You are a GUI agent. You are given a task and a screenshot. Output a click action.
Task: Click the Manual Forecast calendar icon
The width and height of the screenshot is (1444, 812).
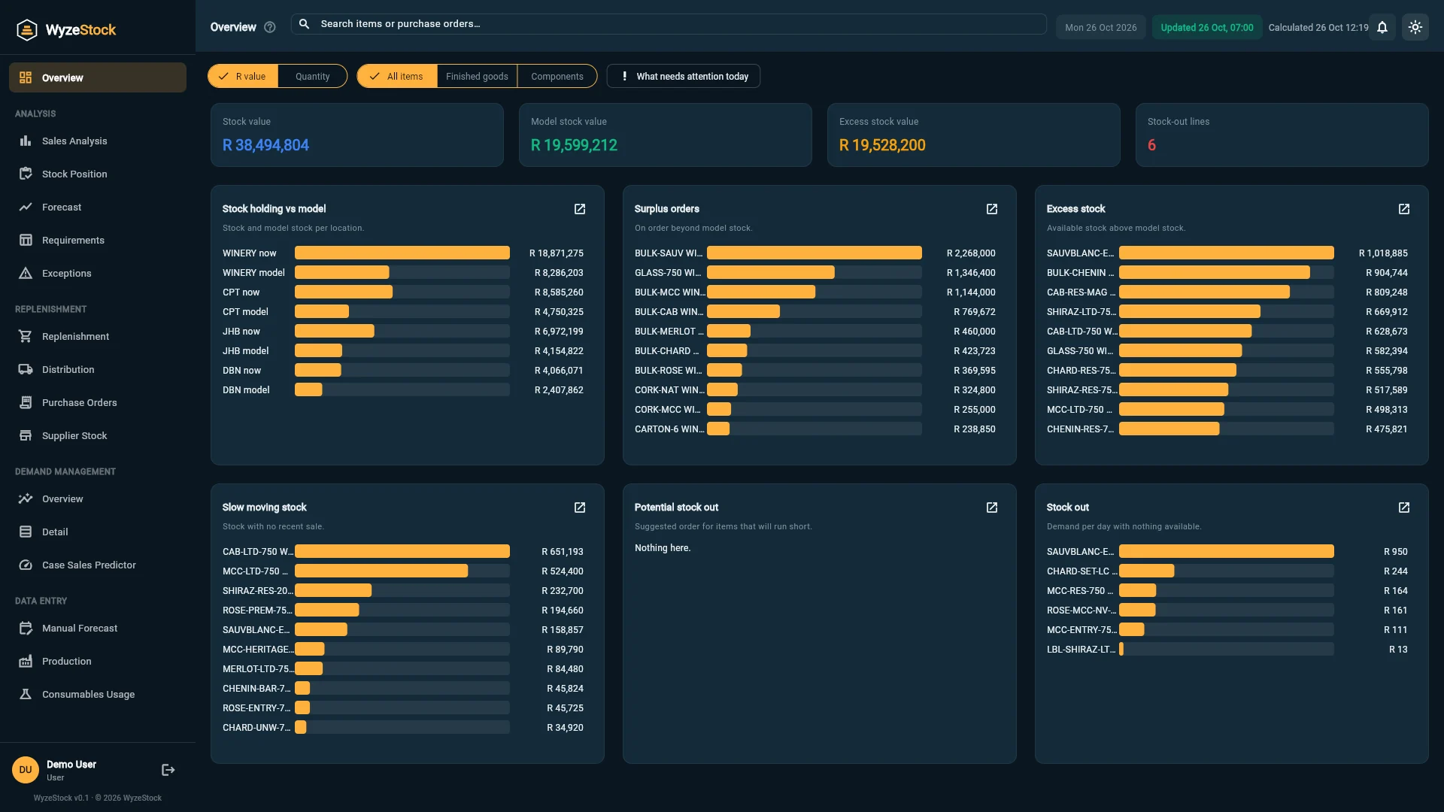click(26, 628)
